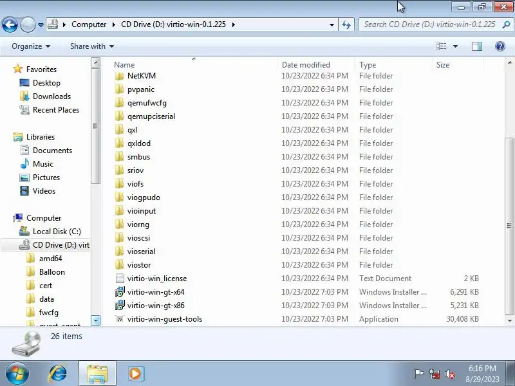The height and width of the screenshot is (386, 515).
Task: Select the viorng folder
Action: [x=138, y=225]
